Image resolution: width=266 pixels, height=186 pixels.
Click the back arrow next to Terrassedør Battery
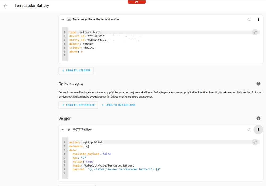[x=5, y=6]
